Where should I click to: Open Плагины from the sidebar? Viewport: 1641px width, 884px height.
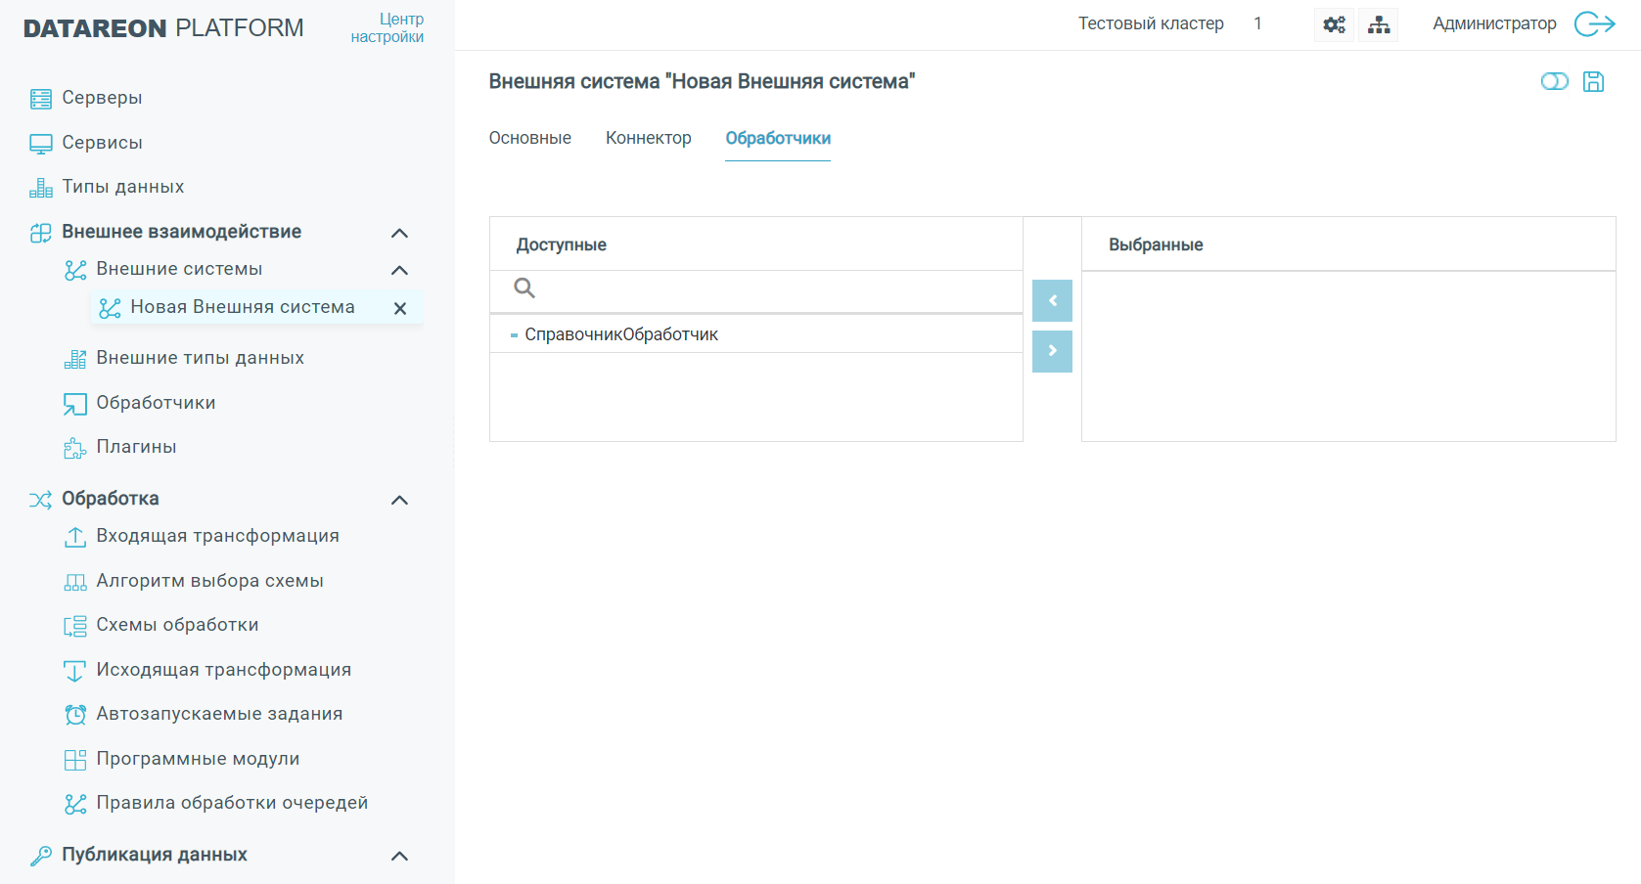136,447
